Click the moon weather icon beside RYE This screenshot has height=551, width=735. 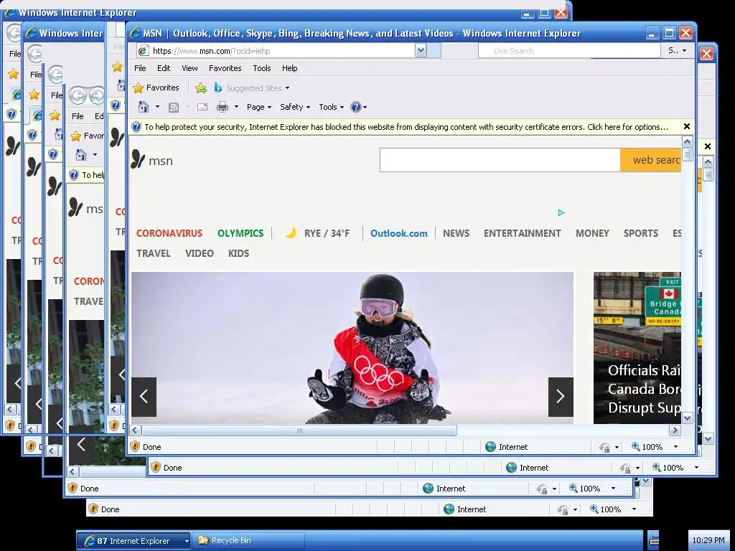point(291,233)
